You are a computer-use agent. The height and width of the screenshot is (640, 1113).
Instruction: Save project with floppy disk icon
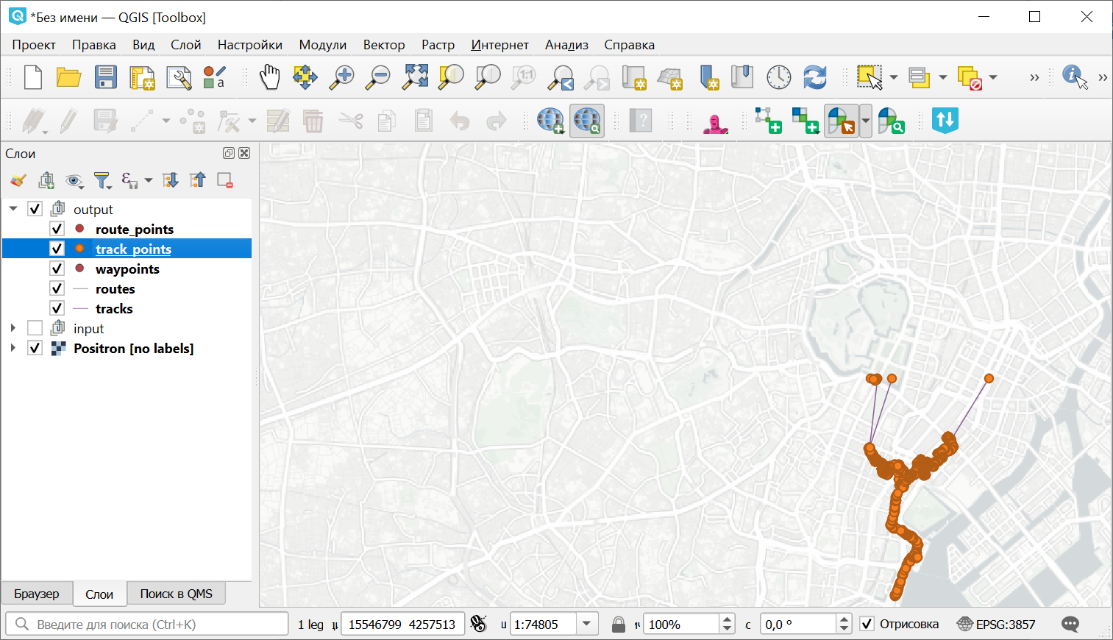coord(106,77)
